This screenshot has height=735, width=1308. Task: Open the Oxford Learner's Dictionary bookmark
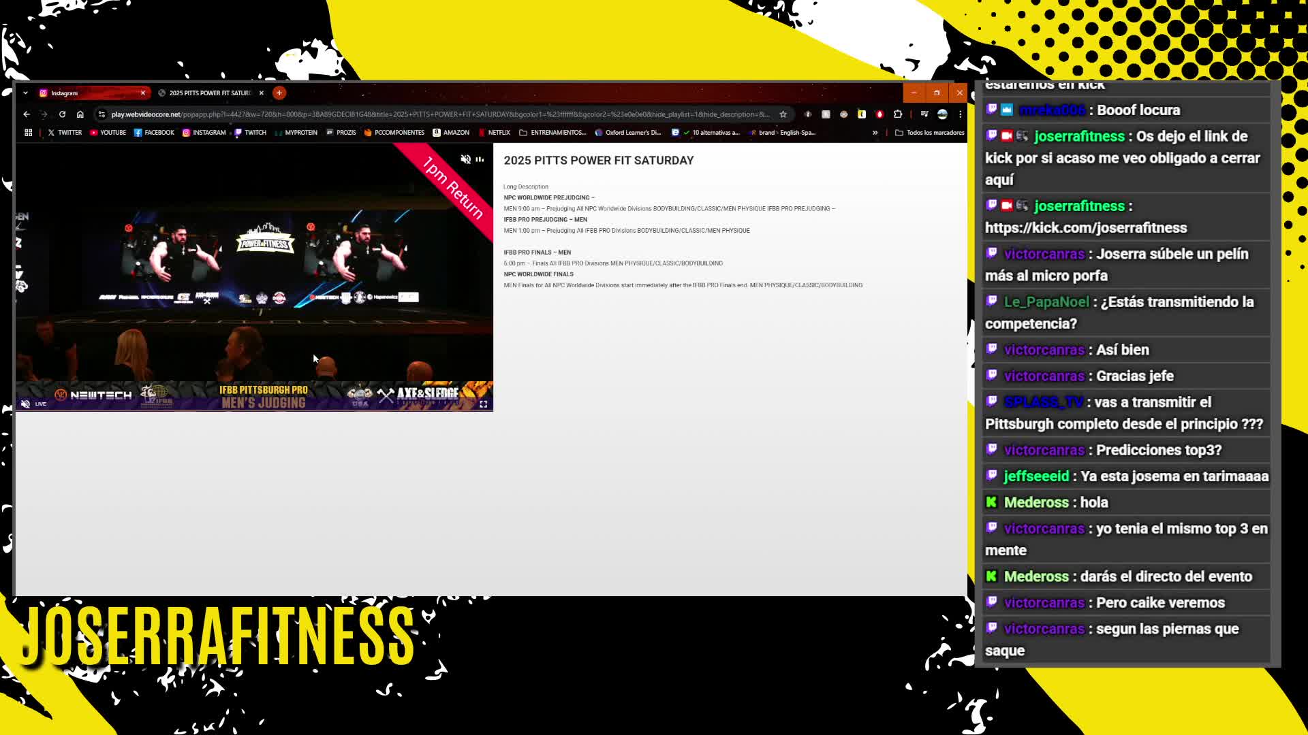627,133
